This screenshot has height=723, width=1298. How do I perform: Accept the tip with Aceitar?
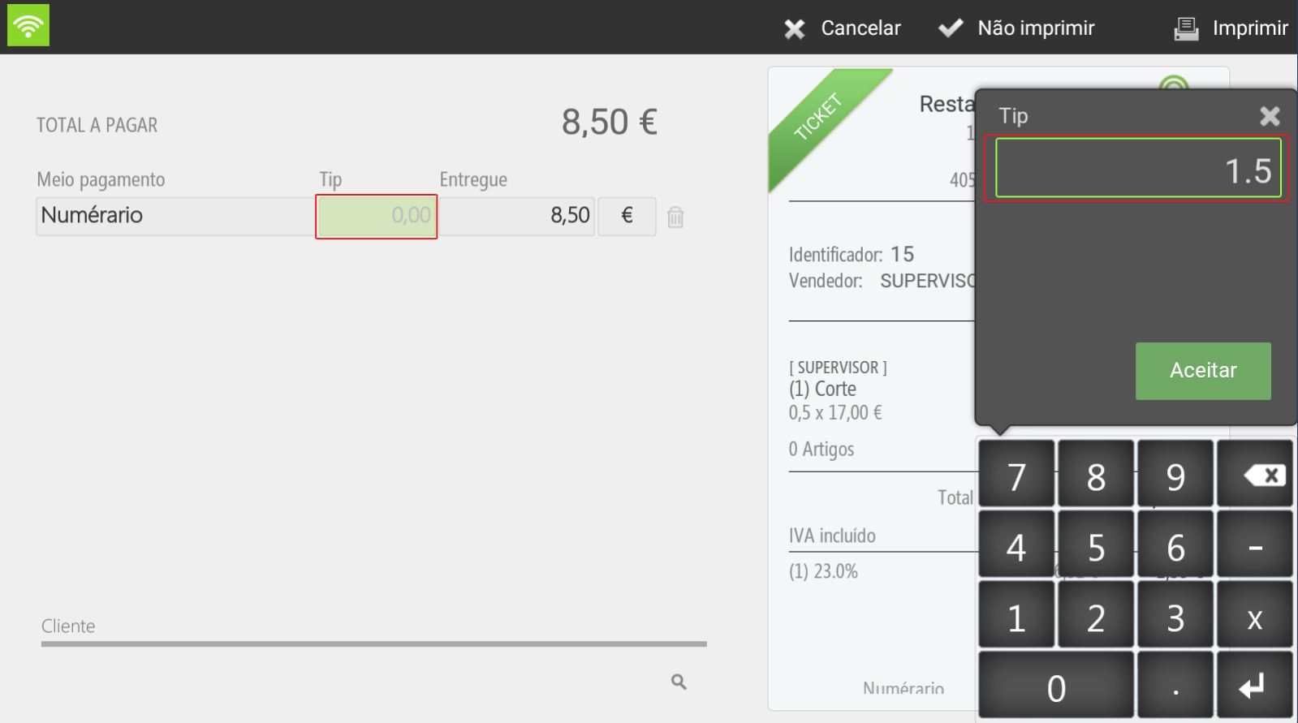point(1203,371)
